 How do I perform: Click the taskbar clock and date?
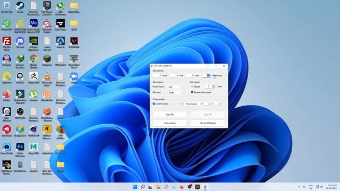331,187
